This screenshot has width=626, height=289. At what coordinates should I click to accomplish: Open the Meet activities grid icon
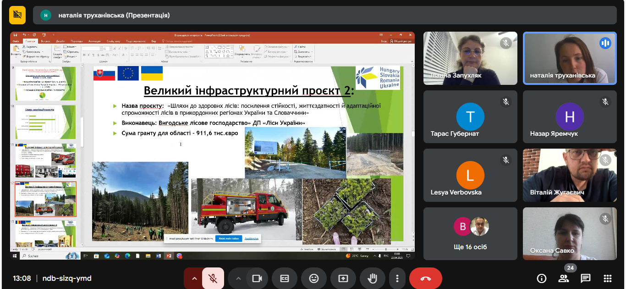(x=608, y=278)
